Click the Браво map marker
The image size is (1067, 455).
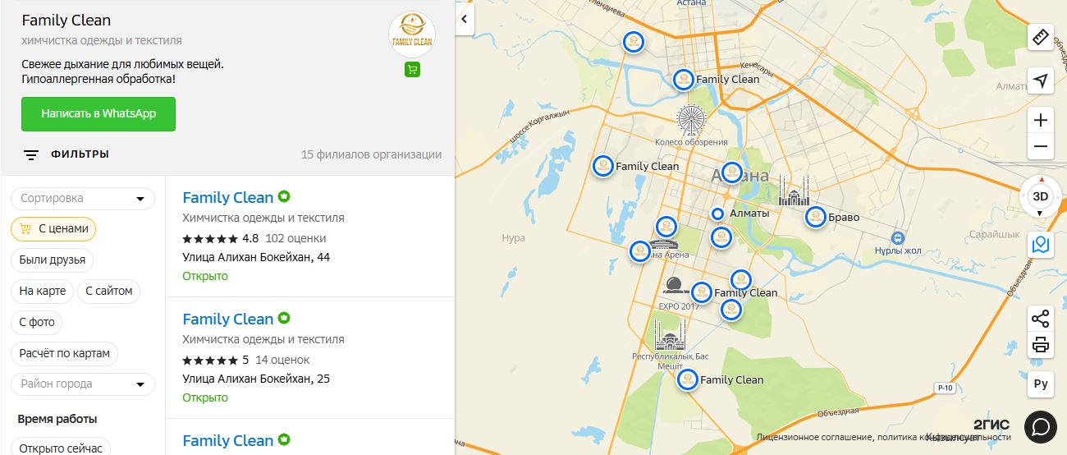[x=815, y=218]
